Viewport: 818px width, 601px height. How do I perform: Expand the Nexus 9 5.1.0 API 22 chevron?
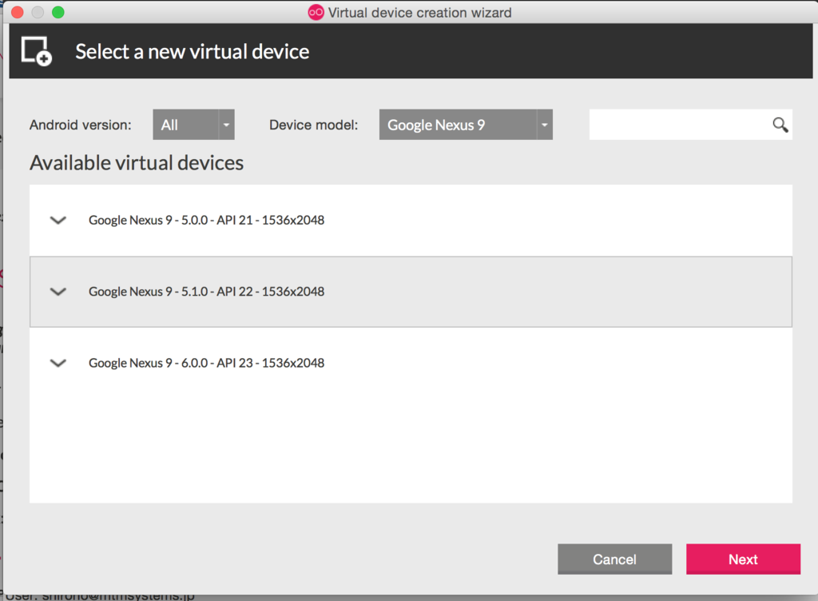tap(58, 292)
